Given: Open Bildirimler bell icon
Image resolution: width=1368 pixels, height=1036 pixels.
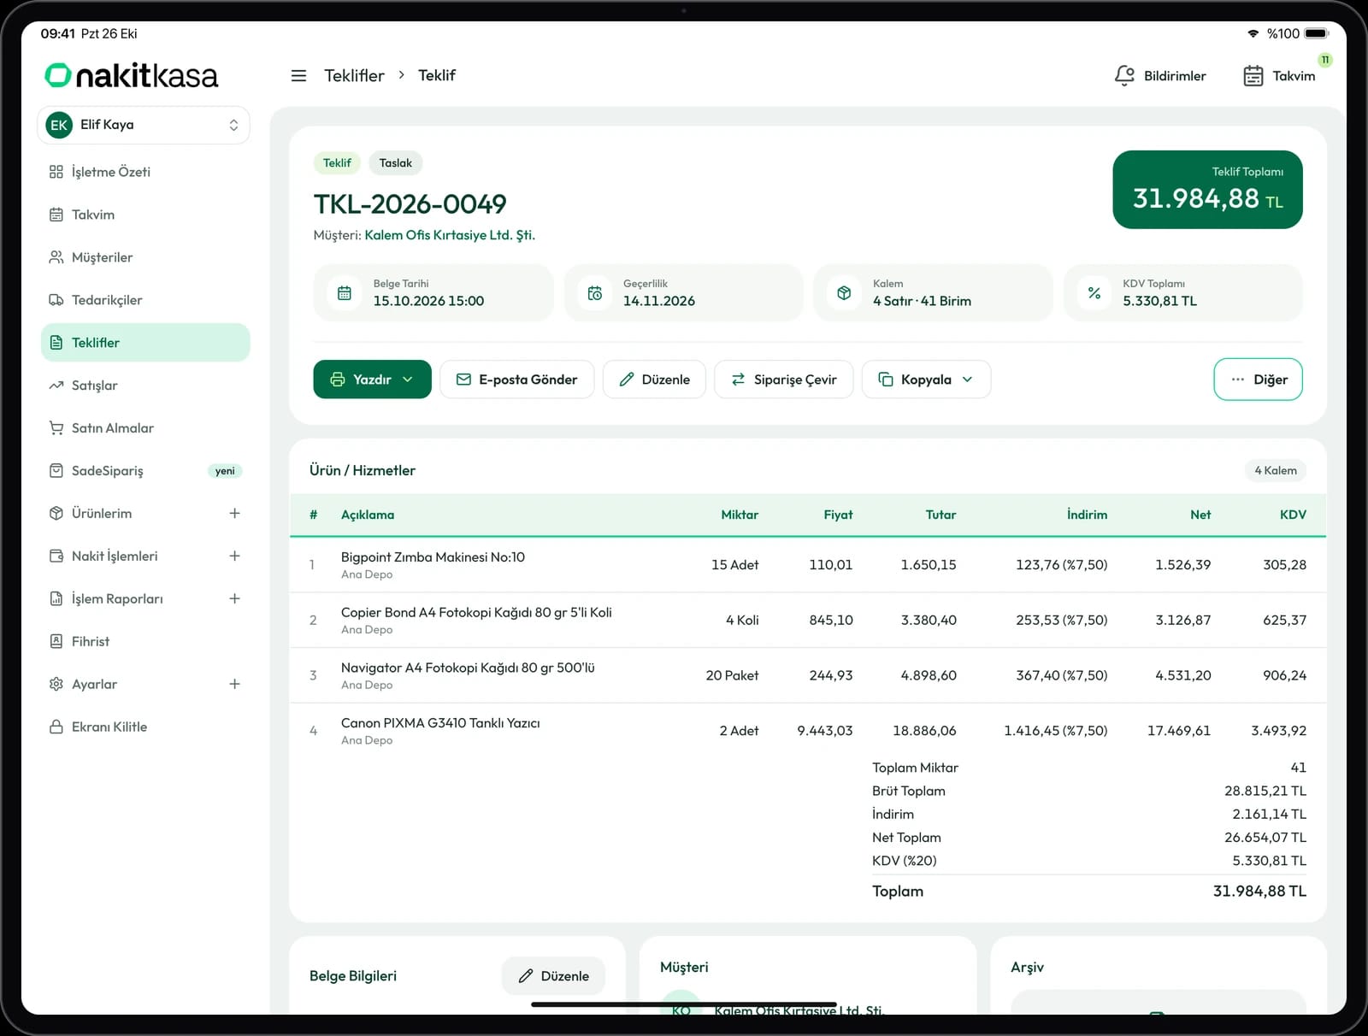Looking at the screenshot, I should 1124,75.
